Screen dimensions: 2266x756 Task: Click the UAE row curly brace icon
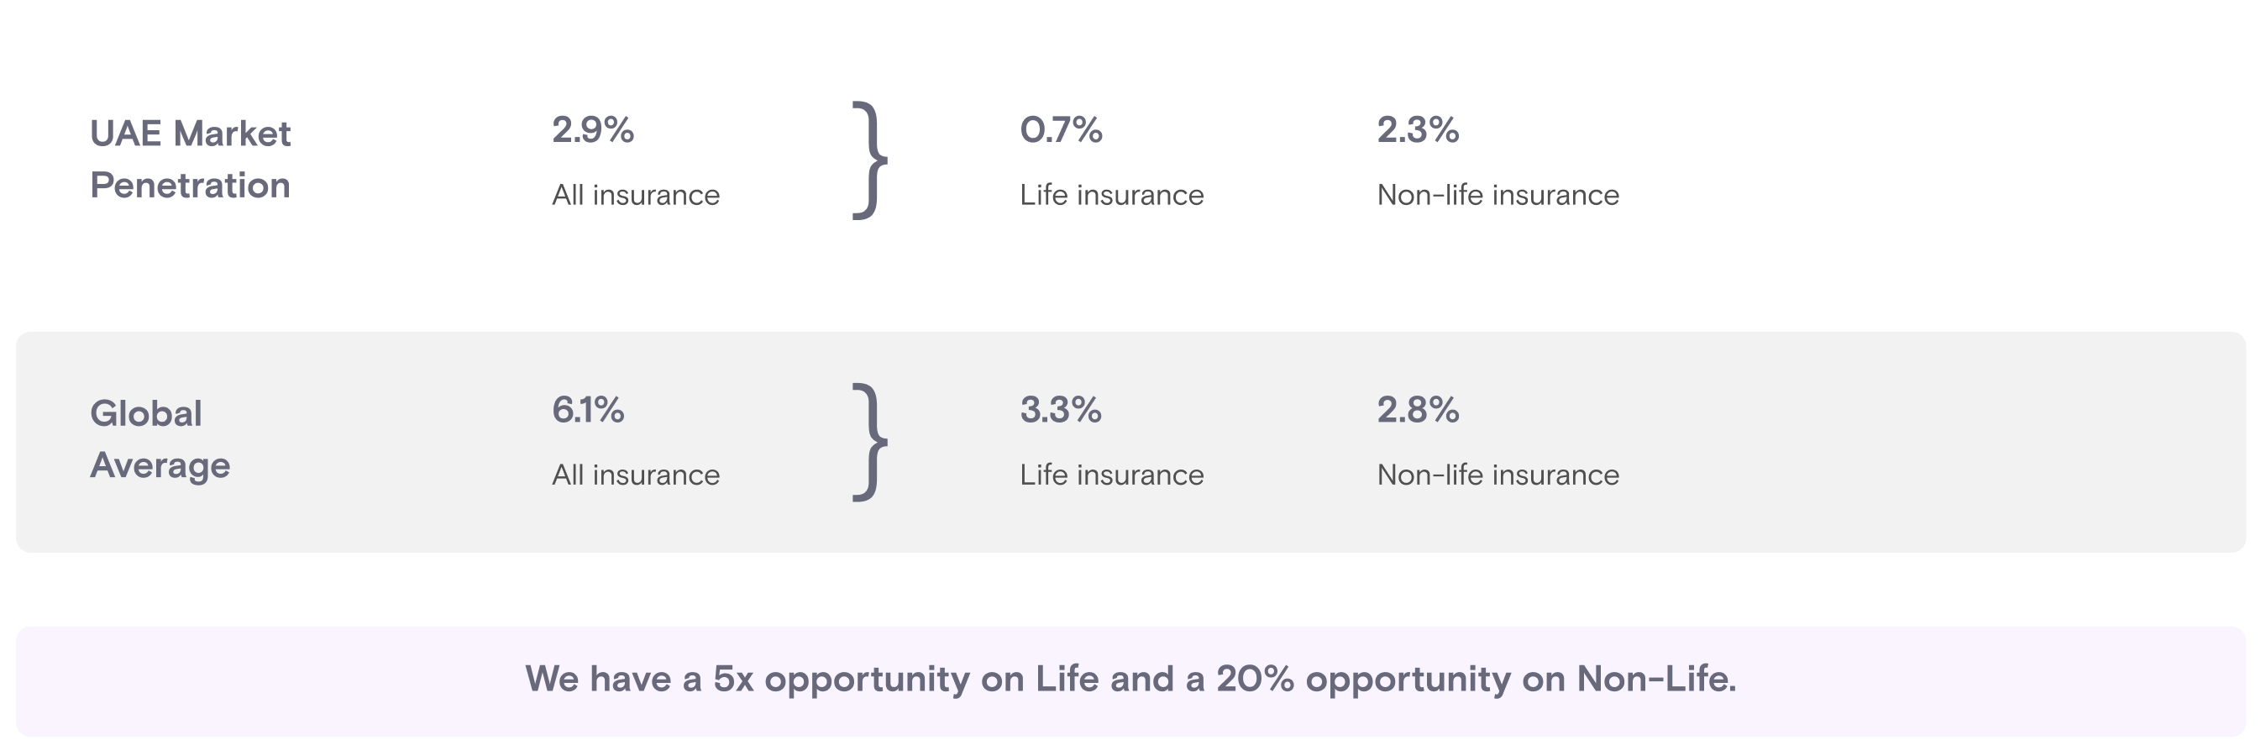[x=869, y=160]
